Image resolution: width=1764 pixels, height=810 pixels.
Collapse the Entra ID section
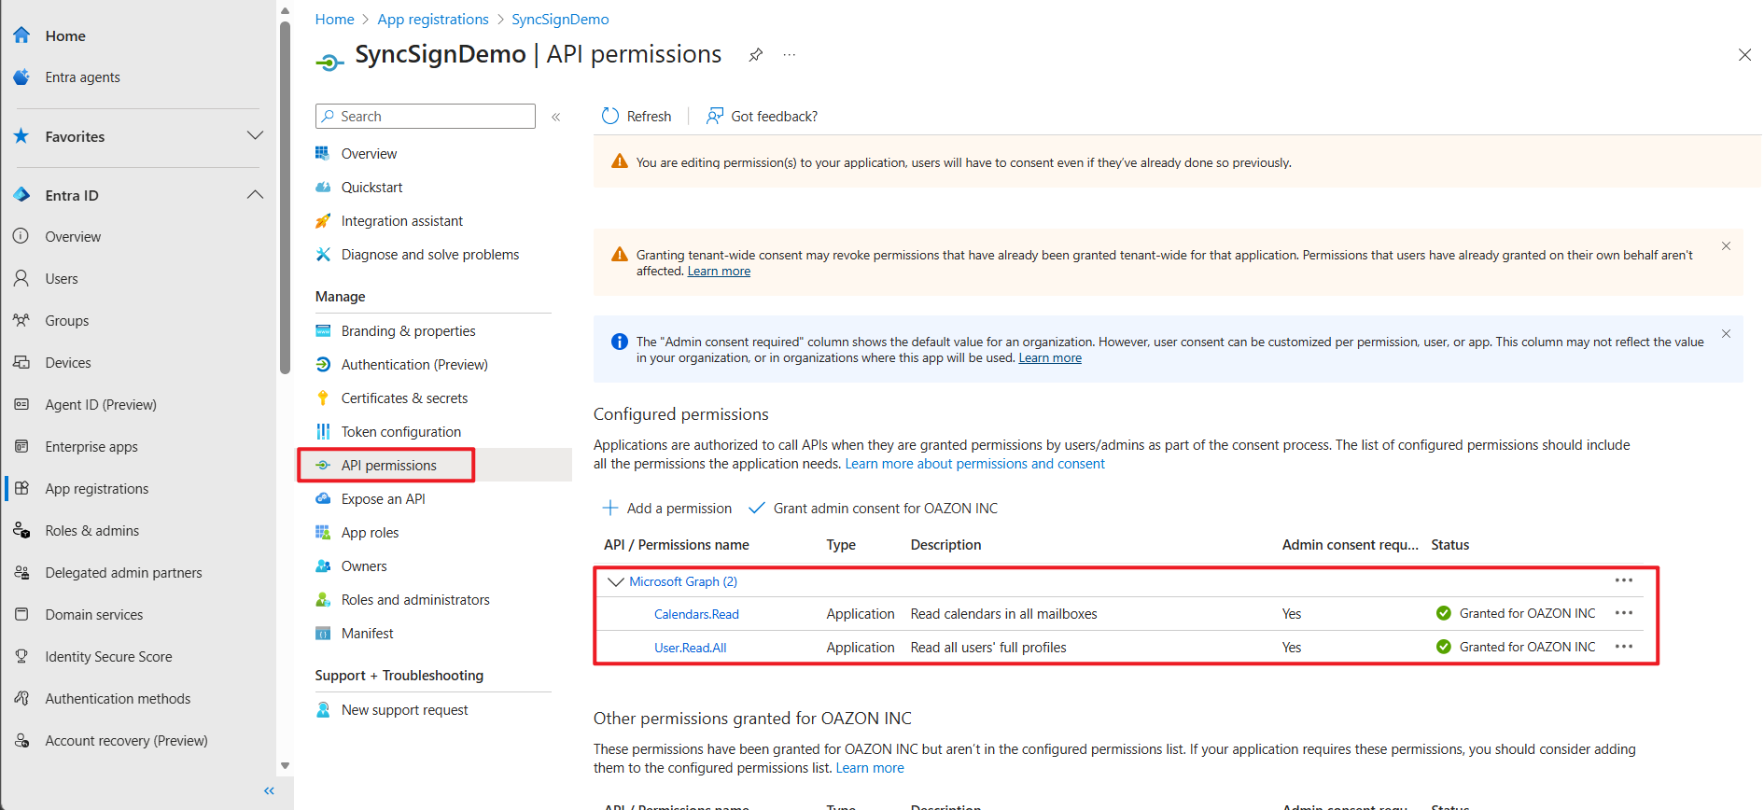point(255,195)
